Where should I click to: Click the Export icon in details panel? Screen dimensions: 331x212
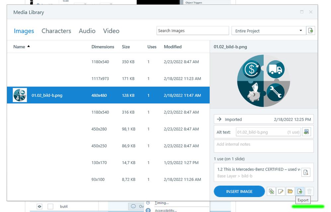click(300, 191)
